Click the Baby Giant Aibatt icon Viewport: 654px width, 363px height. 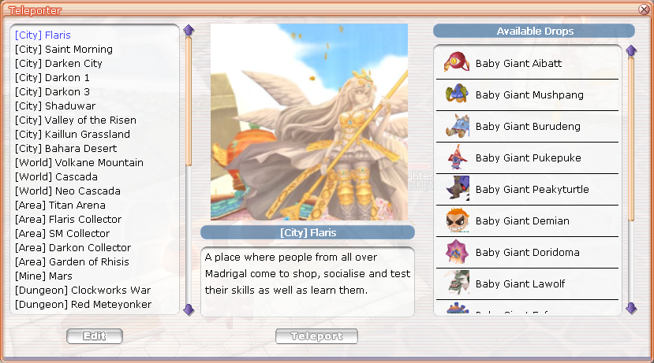point(457,62)
